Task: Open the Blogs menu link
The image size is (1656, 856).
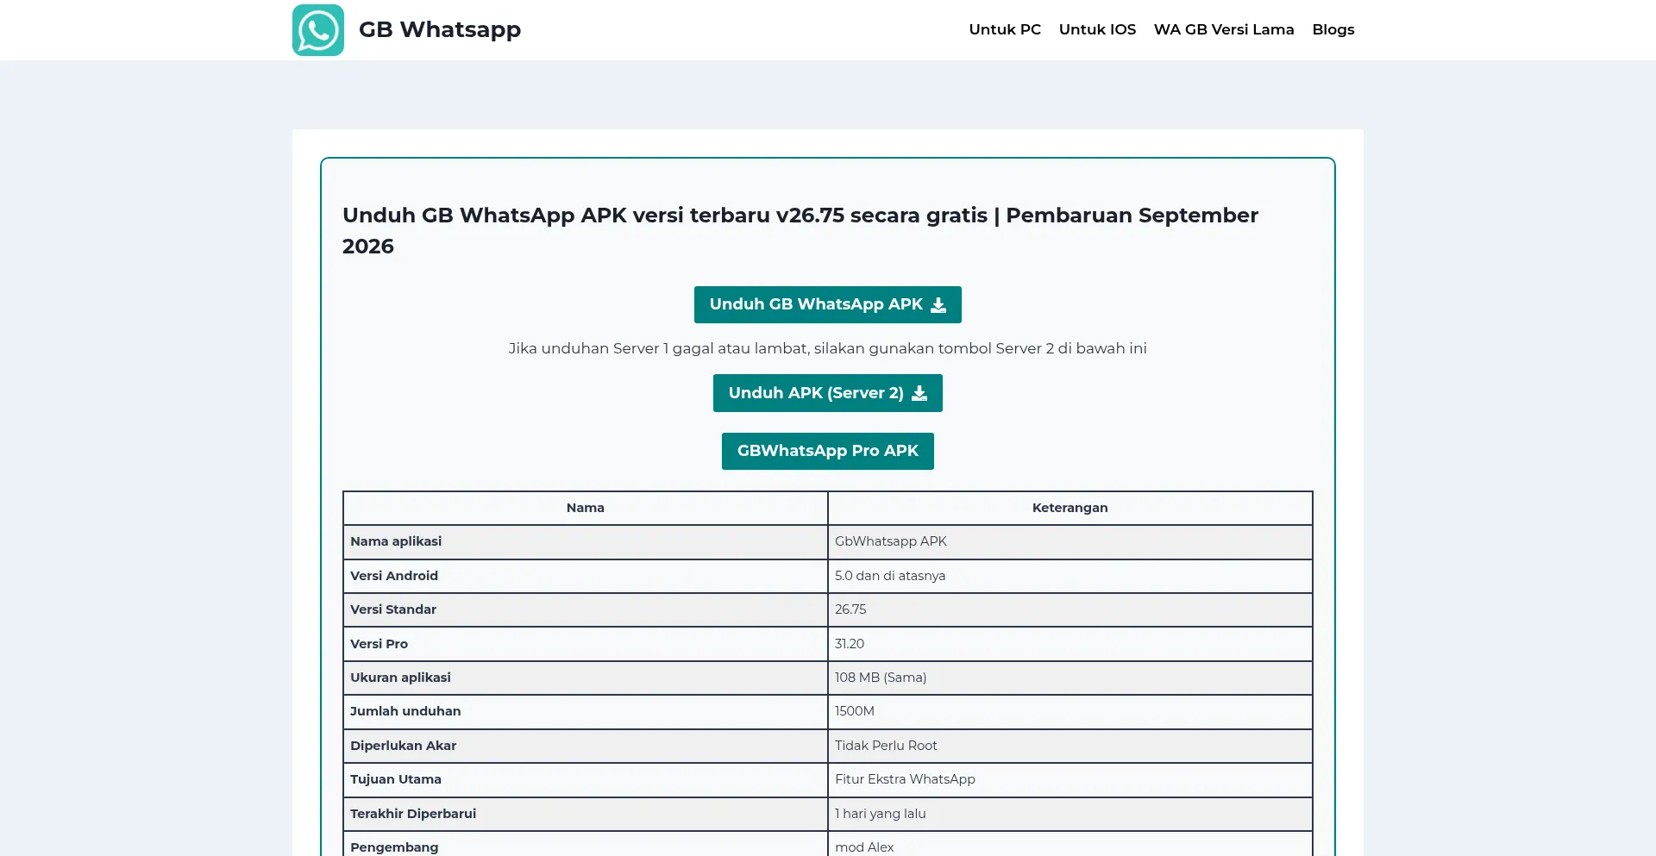Action: [x=1333, y=29]
